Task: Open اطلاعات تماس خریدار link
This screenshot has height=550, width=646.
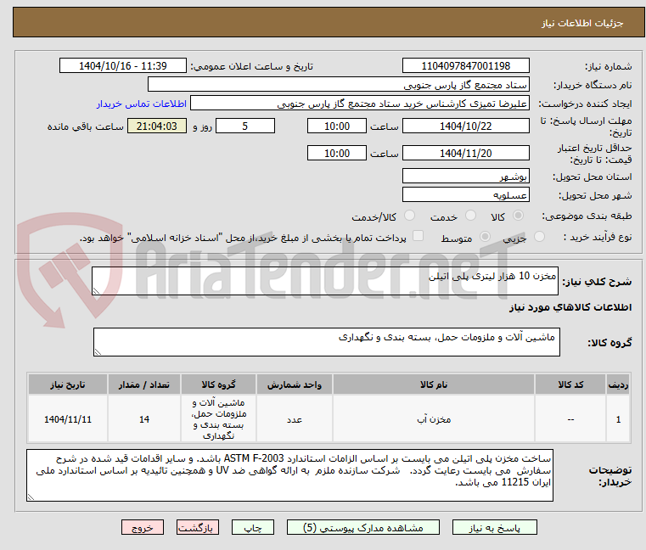Action: click(141, 104)
